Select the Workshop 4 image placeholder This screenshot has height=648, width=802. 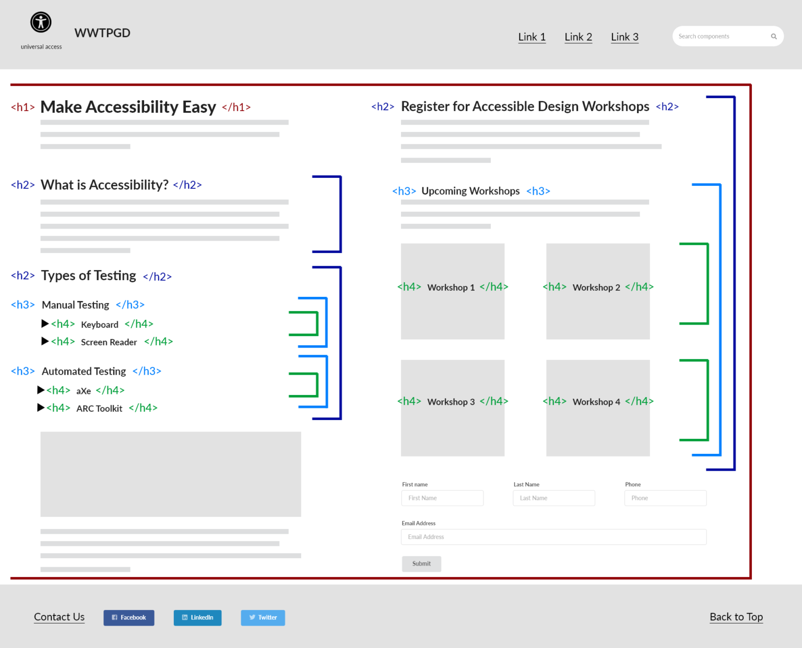[x=597, y=408]
